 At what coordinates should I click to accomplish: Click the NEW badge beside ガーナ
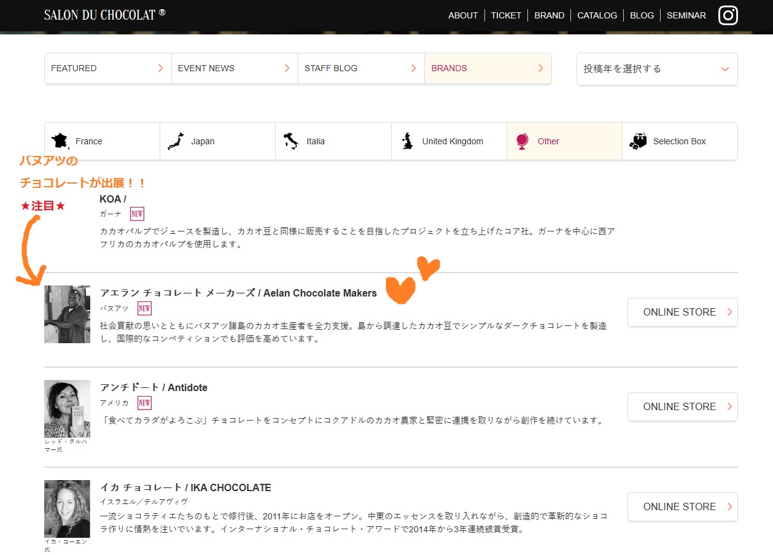pyautogui.click(x=137, y=214)
